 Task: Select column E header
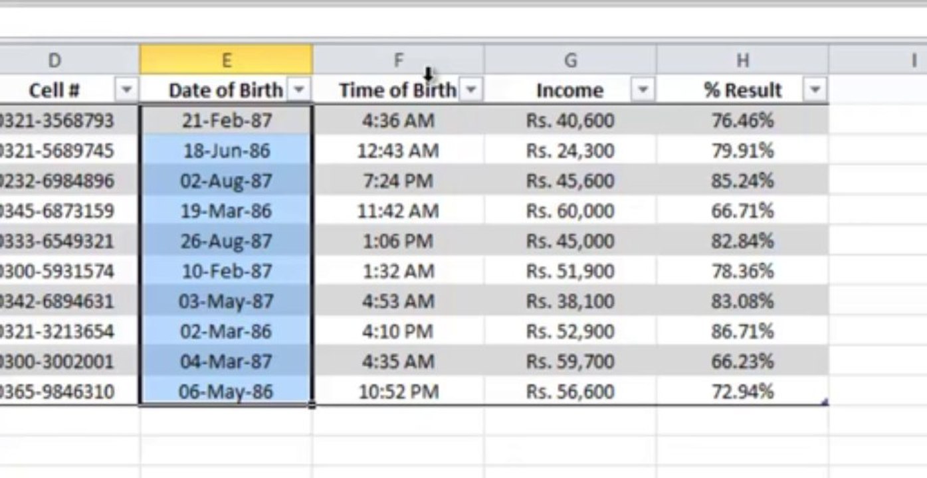pos(226,60)
